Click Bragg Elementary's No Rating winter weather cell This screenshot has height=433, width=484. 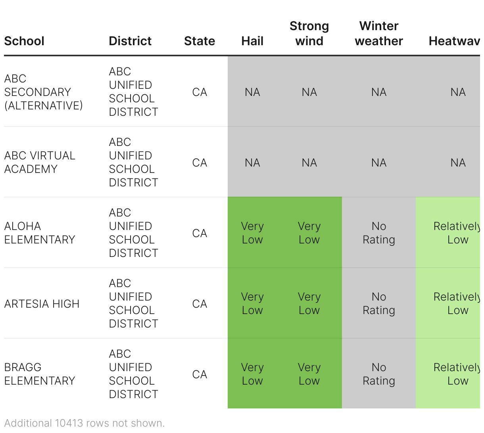(379, 374)
